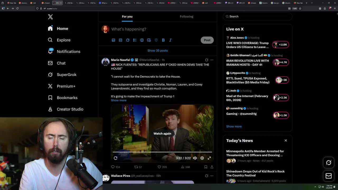Open a new browser tab with plus
Viewport: 338px width, 190px height.
pyautogui.click(x=307, y=3)
